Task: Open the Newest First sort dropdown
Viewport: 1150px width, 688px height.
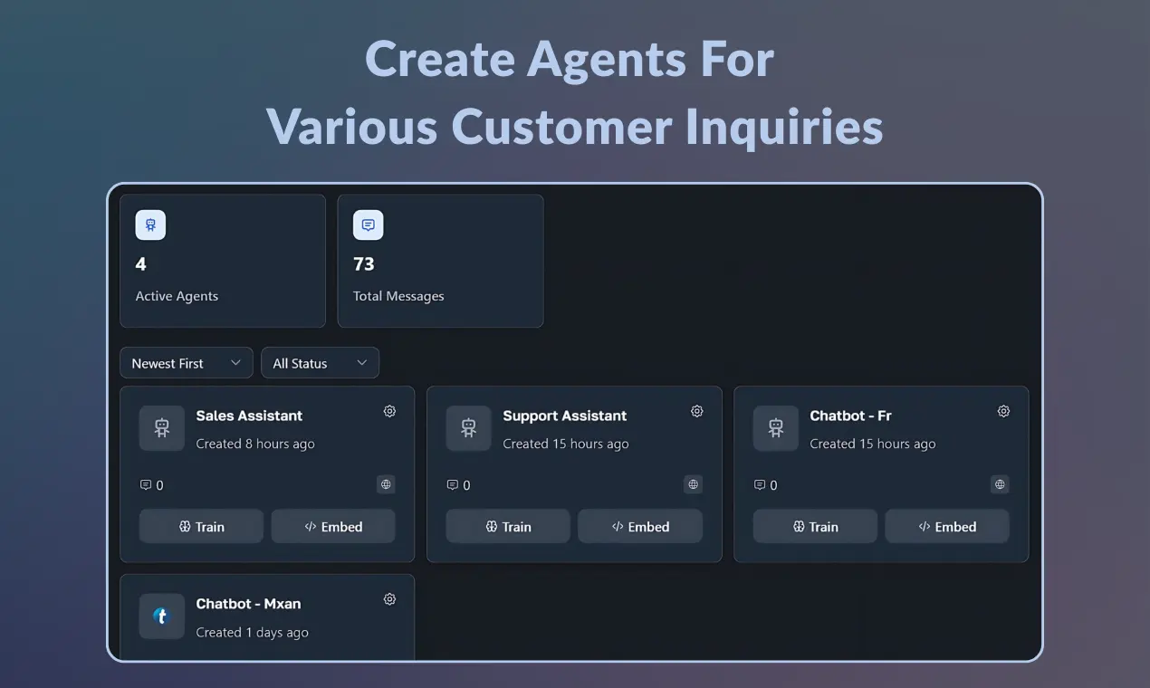Action: point(187,363)
